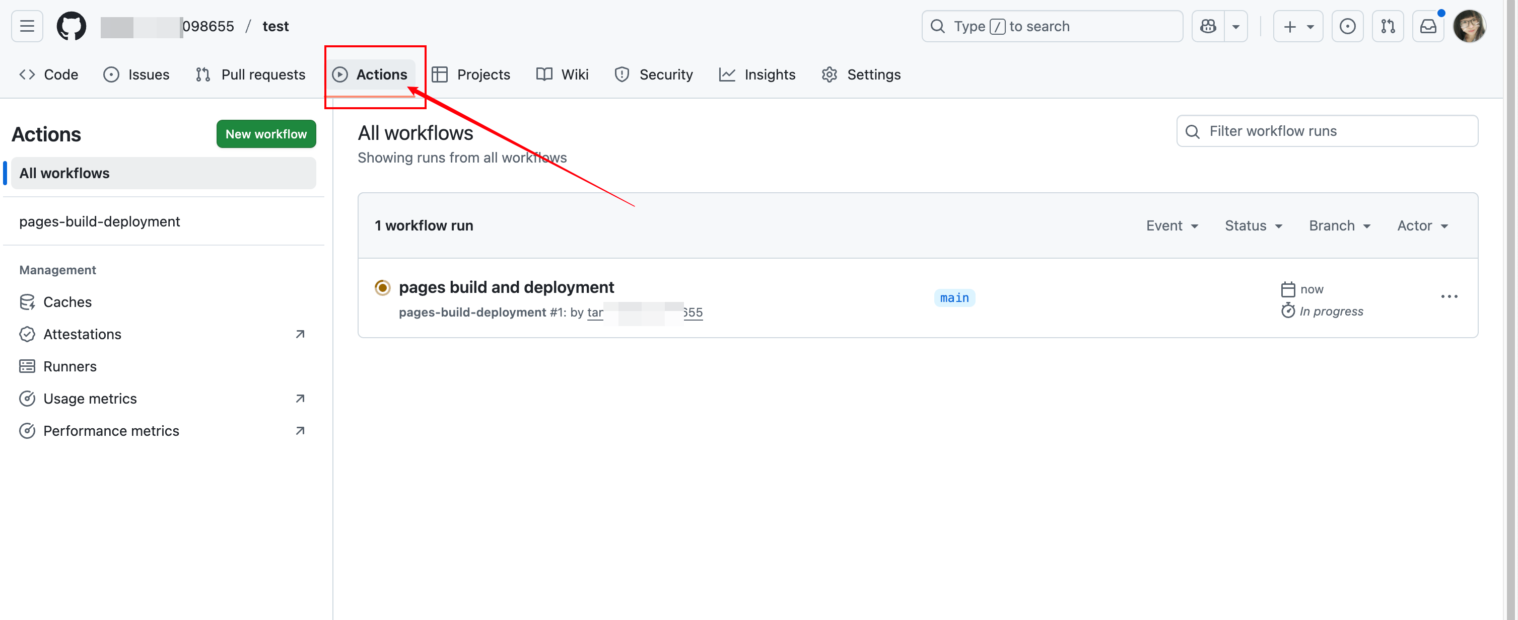Click the user profile avatar
The image size is (1518, 620).
click(x=1469, y=27)
